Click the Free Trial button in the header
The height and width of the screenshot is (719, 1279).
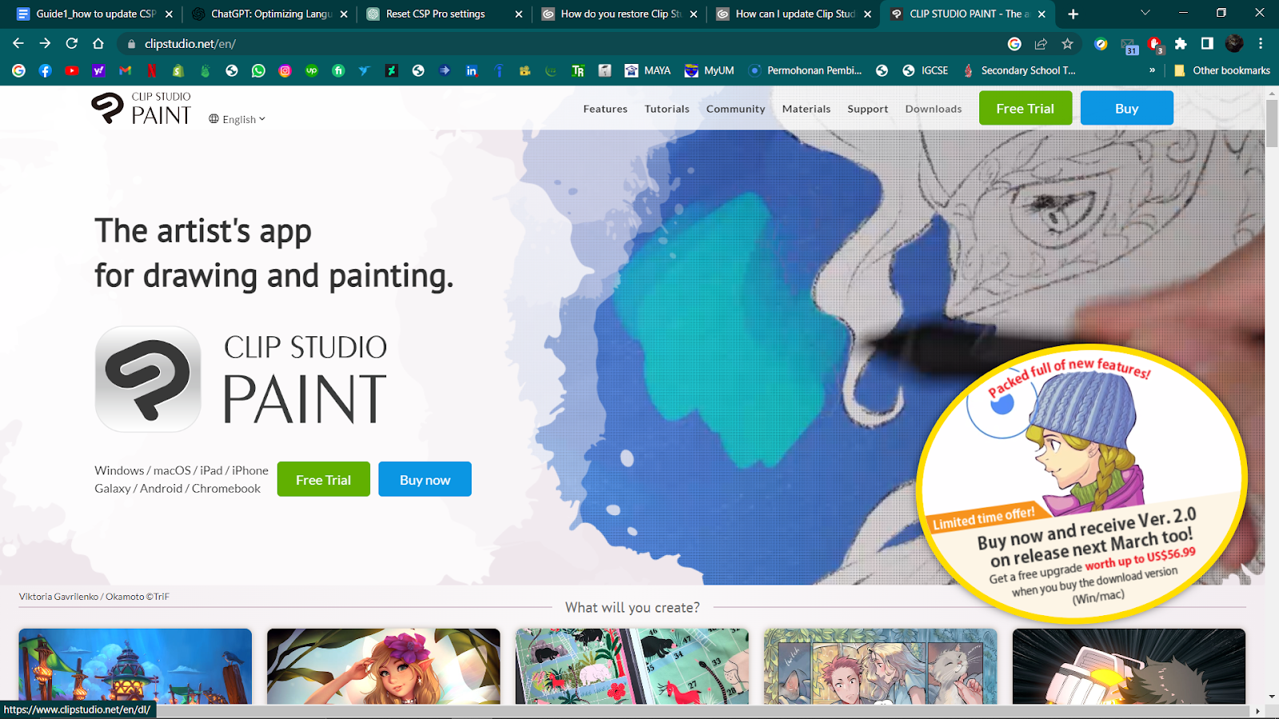click(x=1026, y=108)
